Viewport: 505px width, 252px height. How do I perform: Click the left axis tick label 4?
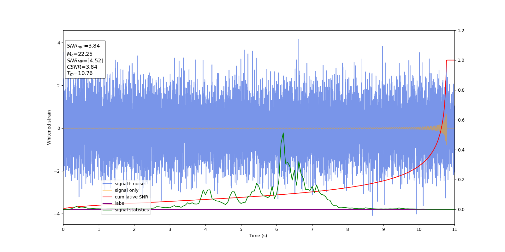59,43
